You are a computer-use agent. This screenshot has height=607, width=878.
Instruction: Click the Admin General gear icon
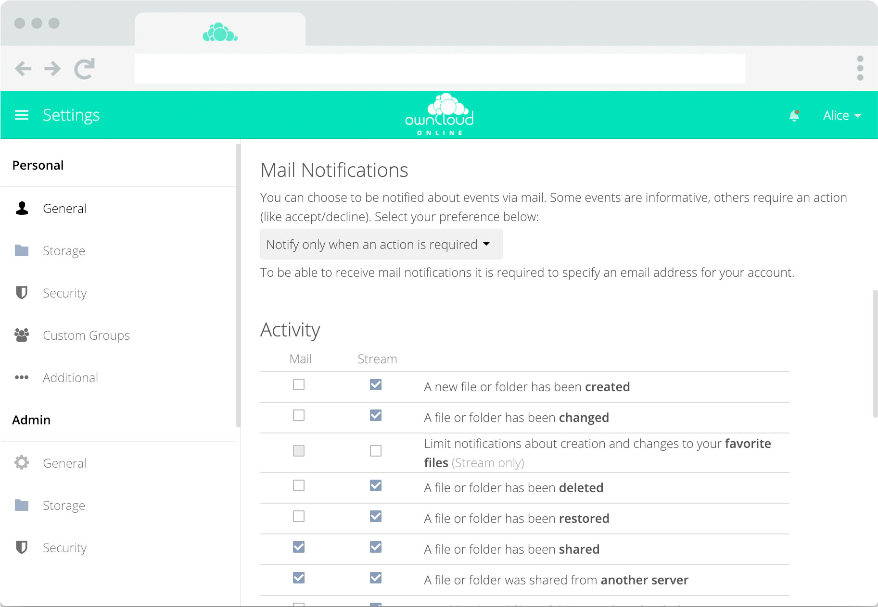pyautogui.click(x=22, y=463)
